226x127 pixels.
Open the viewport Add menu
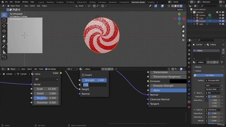pos(38,6)
